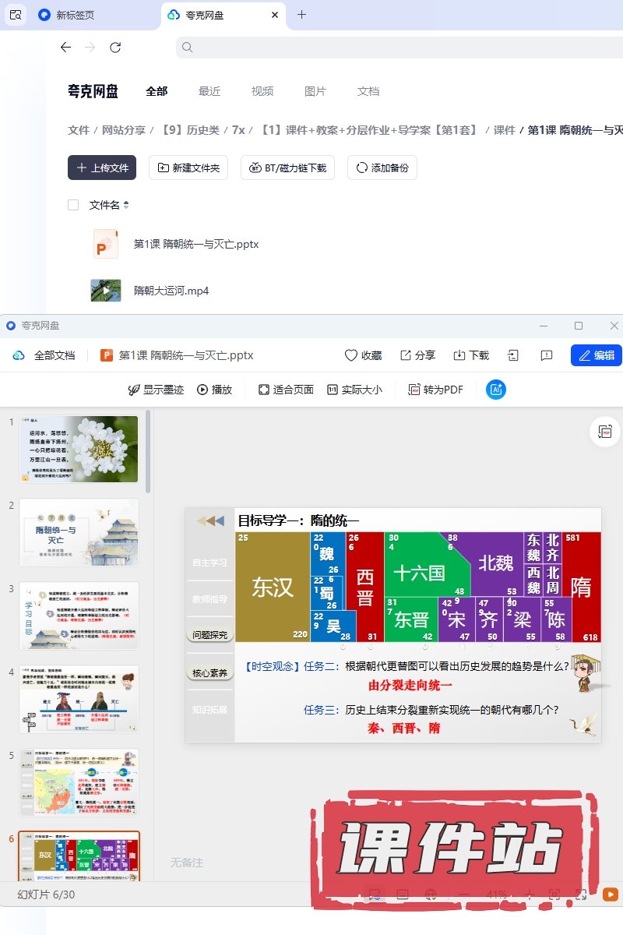Favorite the file with 收藏 heart
623x935 pixels.
tap(363, 355)
